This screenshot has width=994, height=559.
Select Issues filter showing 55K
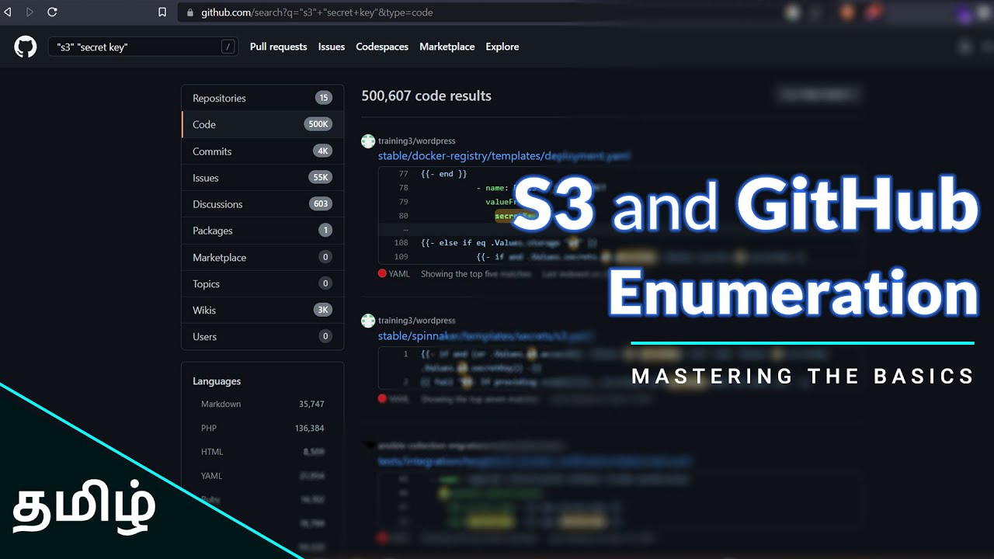262,178
